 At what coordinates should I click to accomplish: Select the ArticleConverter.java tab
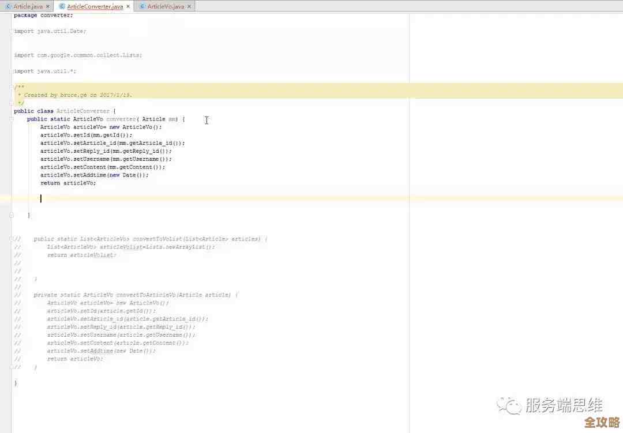click(x=95, y=6)
